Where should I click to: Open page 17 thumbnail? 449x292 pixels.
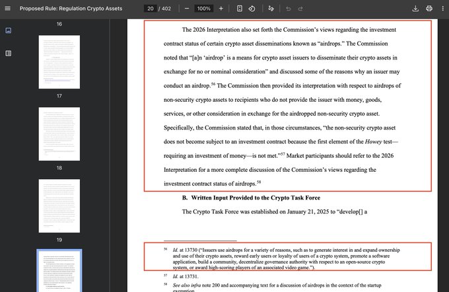point(59,62)
